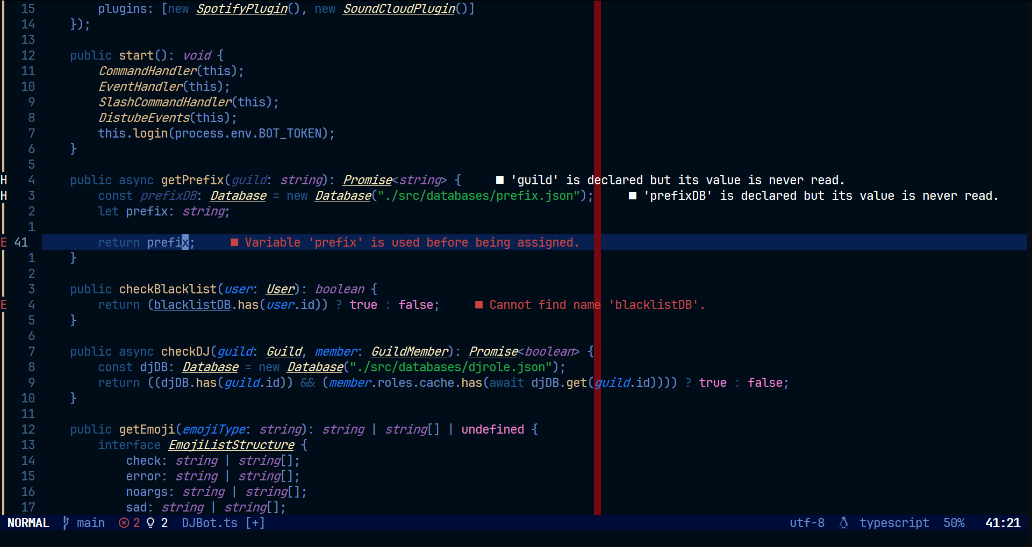The height and width of the screenshot is (547, 1032).
Task: Click 'undefined' in getEmoji return type
Action: pyautogui.click(x=493, y=429)
